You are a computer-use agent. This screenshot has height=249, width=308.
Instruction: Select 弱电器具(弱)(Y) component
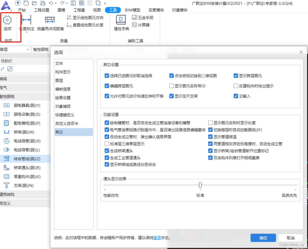point(25,105)
